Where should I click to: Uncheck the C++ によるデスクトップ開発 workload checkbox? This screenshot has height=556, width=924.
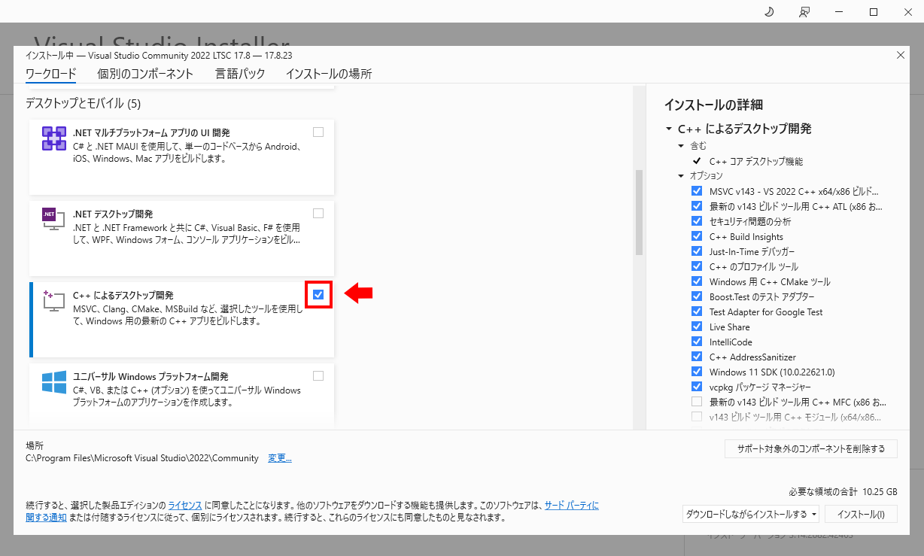click(318, 295)
